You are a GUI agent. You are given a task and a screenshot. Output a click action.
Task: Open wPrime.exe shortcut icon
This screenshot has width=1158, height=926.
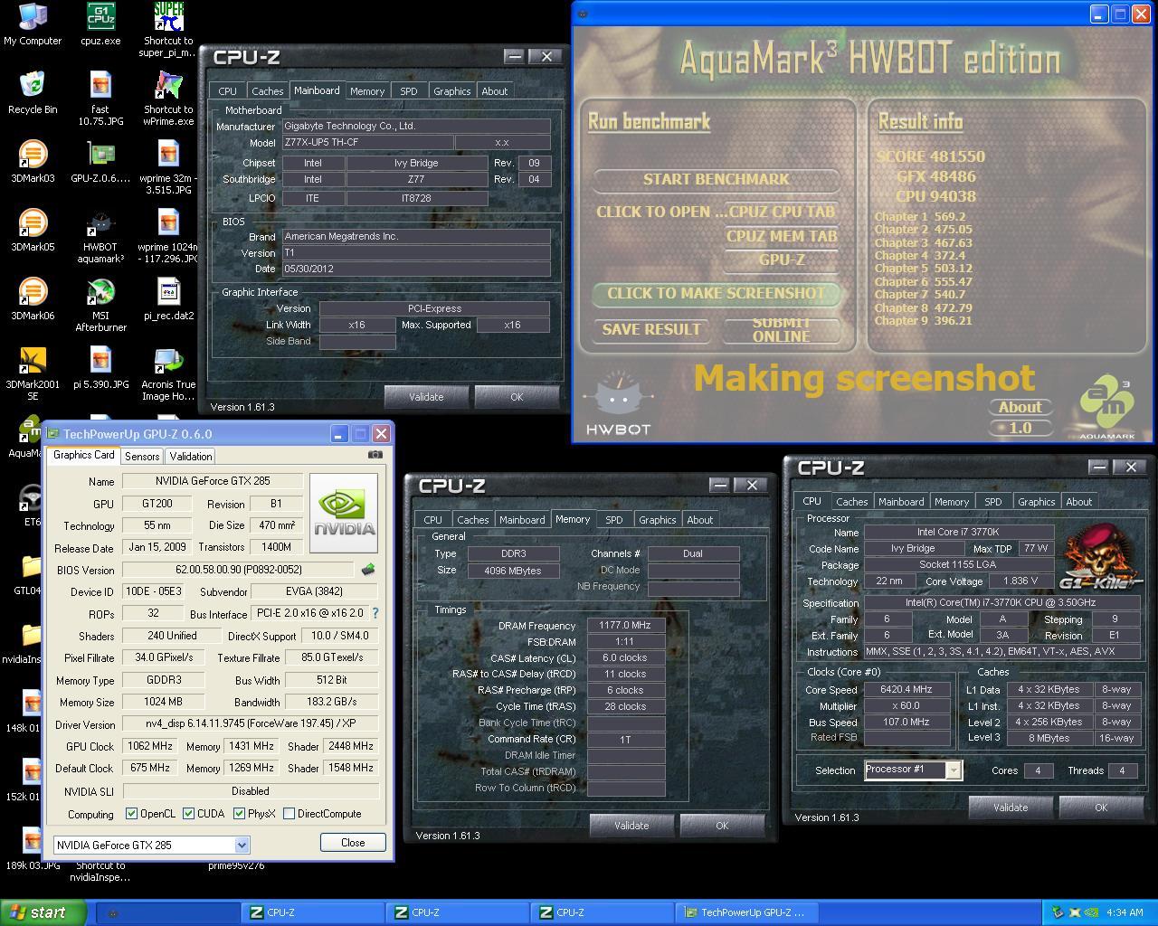pyautogui.click(x=168, y=99)
